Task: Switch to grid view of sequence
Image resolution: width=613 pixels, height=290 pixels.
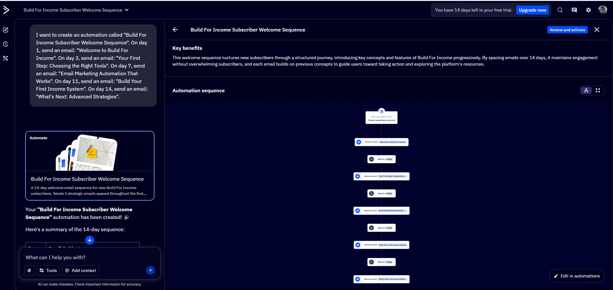Action: tap(598, 90)
